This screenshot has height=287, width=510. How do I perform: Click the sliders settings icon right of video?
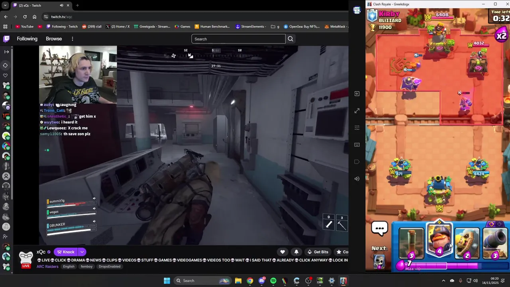357,128
